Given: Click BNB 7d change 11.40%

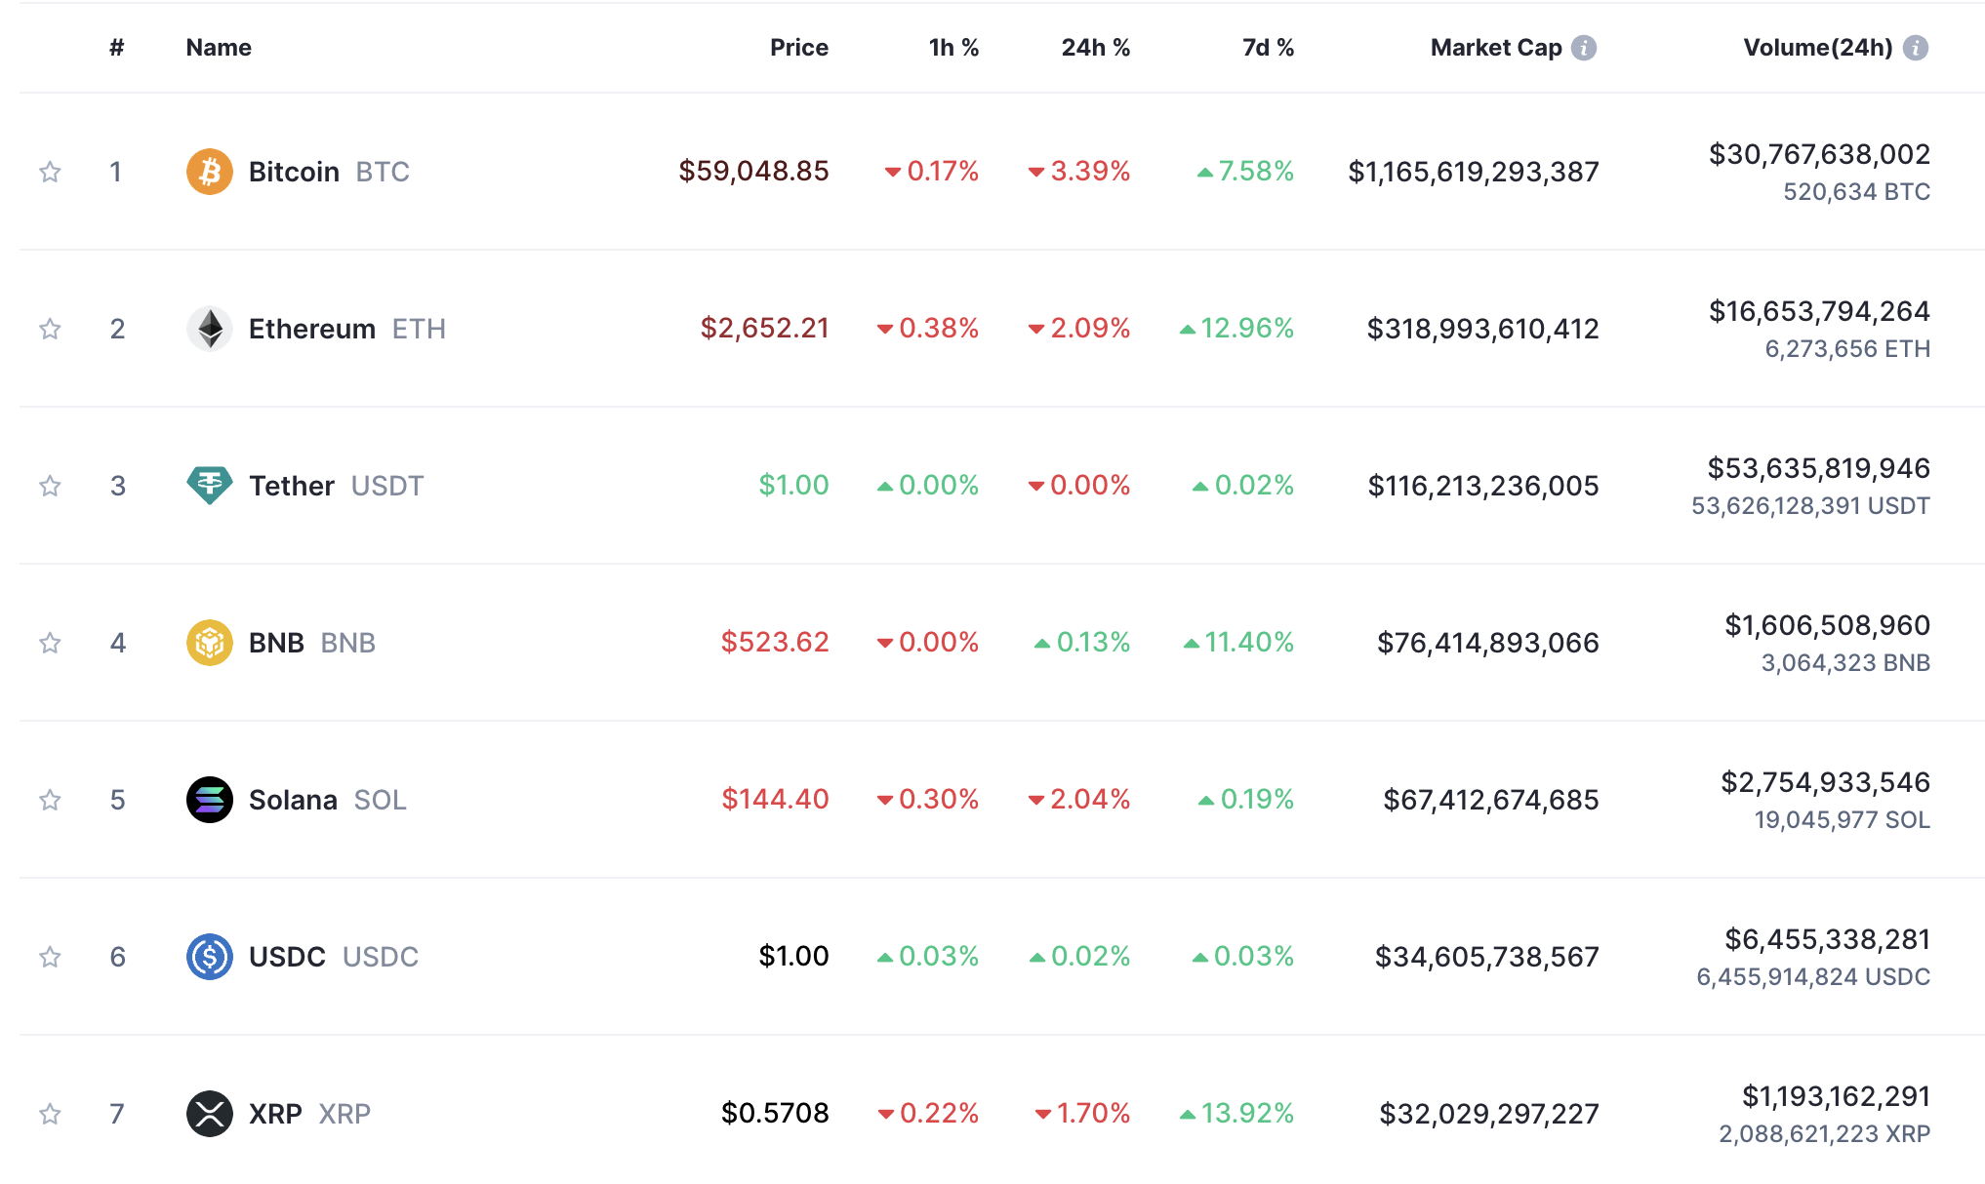Looking at the screenshot, I should pyautogui.click(x=1238, y=643).
